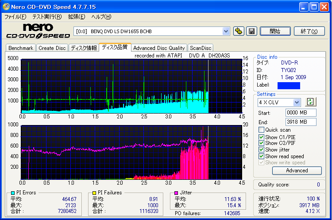The image size is (332, 220).
Task: Disable Show read speed option
Action: coord(261,156)
